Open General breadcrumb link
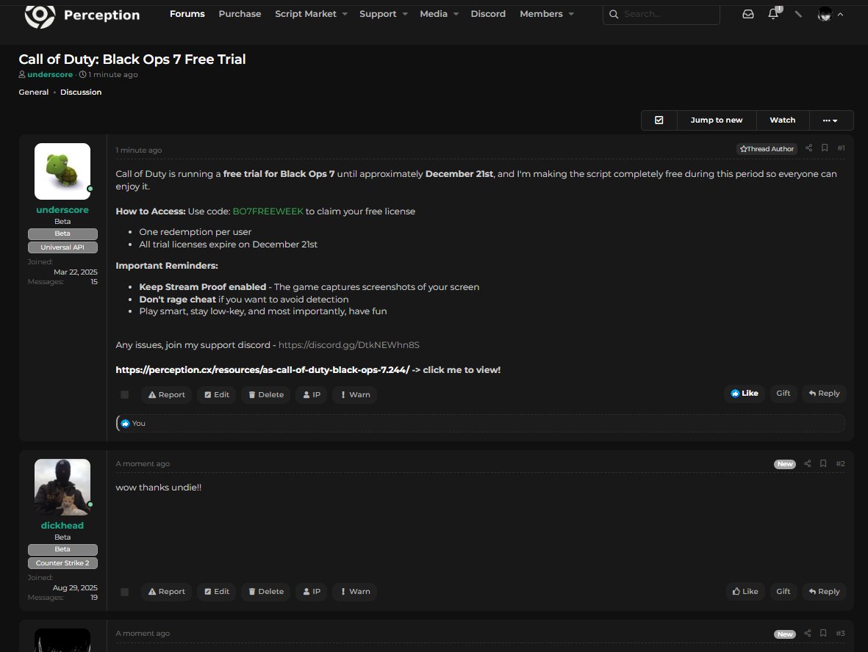Viewport: 868px width, 652px height. [x=34, y=92]
